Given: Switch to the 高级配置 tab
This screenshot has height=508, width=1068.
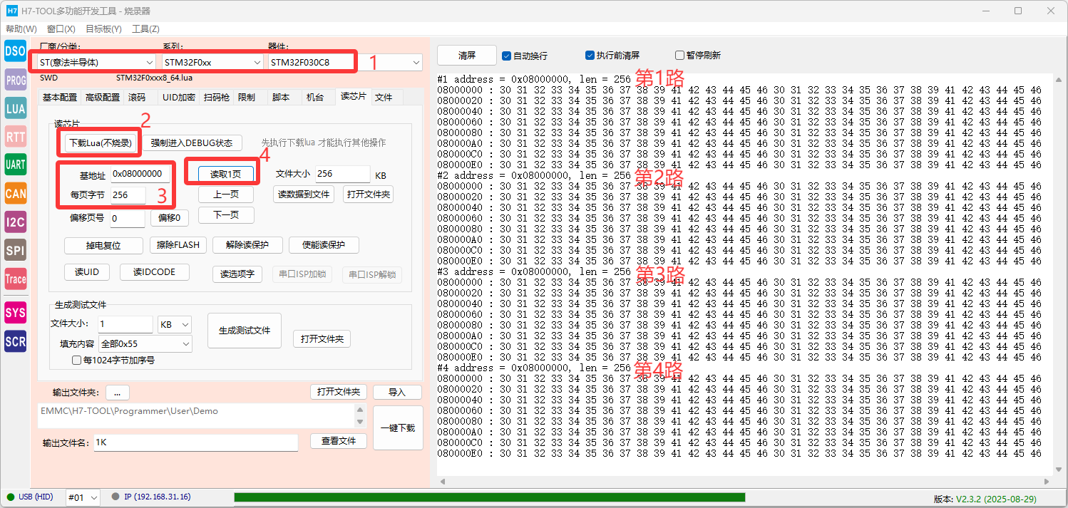Looking at the screenshot, I should [103, 98].
